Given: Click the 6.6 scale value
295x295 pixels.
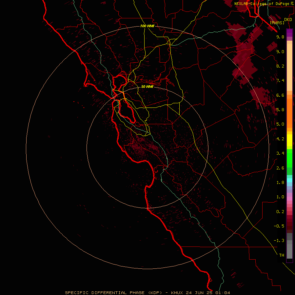Looking at the screenshot, I should tap(280, 95).
